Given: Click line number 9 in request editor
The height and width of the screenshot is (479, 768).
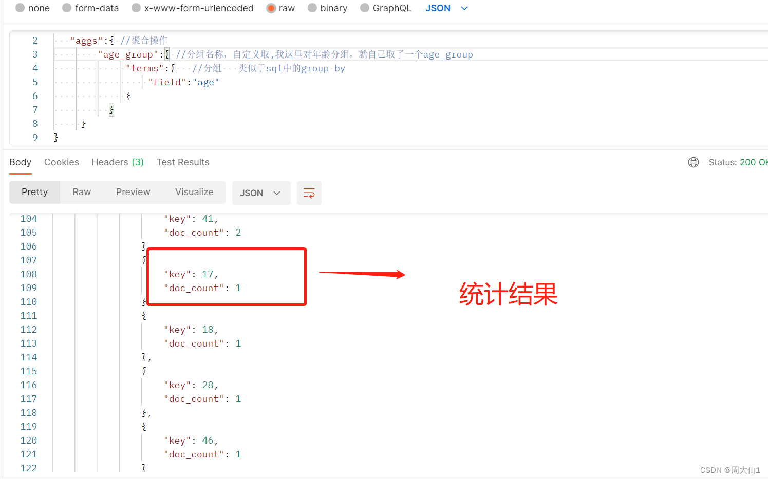Looking at the screenshot, I should tap(35, 138).
